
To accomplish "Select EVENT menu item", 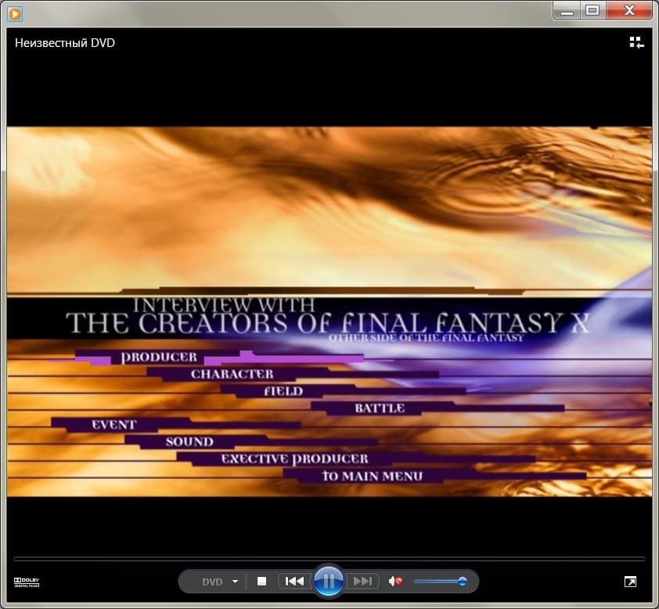I will 114,425.
